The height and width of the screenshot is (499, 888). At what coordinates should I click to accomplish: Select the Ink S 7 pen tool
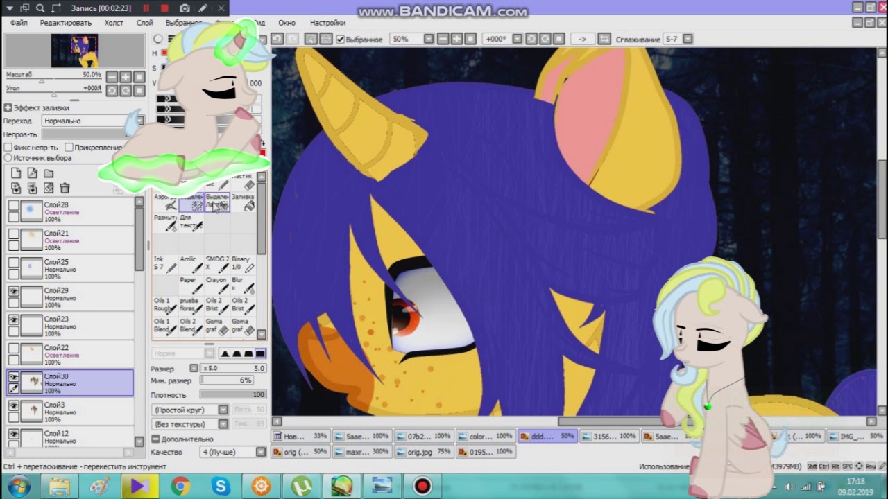[x=166, y=264]
